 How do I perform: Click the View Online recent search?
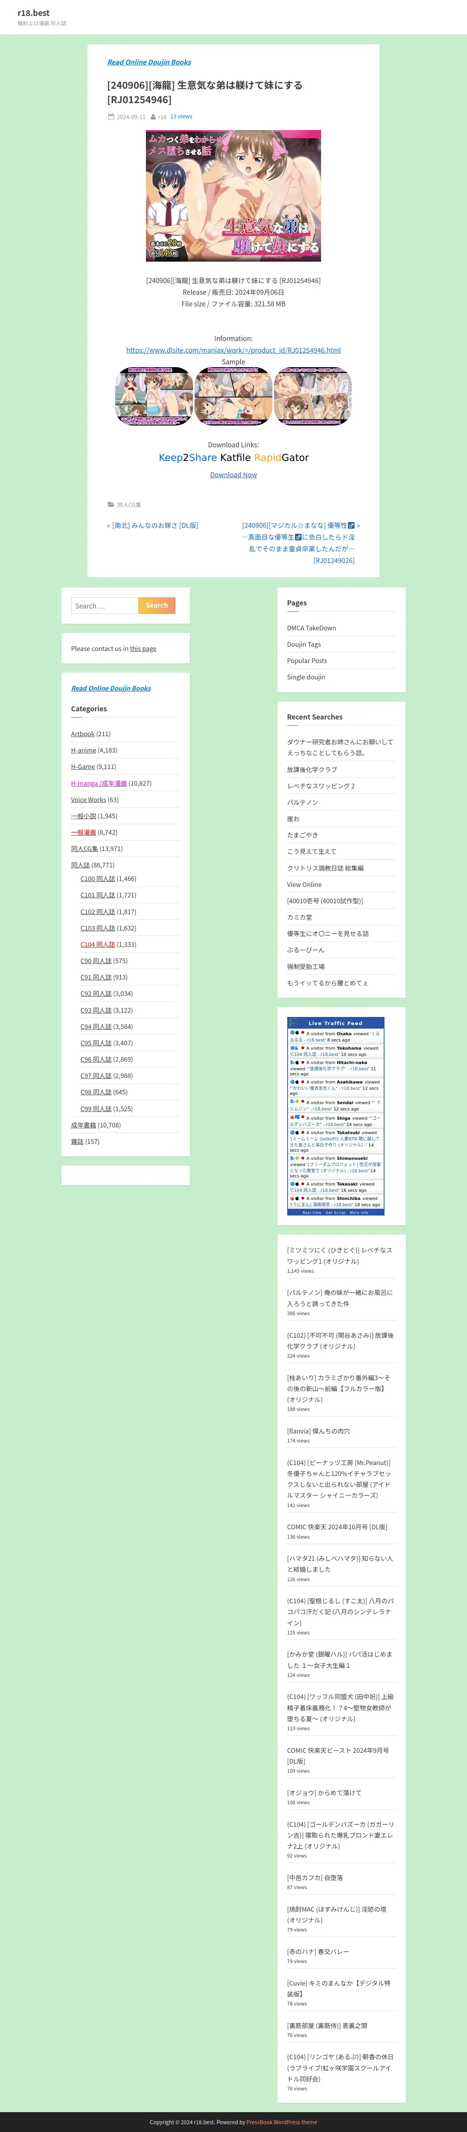pyautogui.click(x=305, y=885)
